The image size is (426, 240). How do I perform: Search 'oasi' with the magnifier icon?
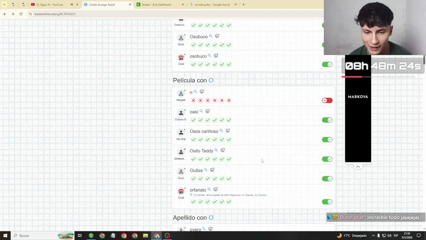click(x=201, y=111)
